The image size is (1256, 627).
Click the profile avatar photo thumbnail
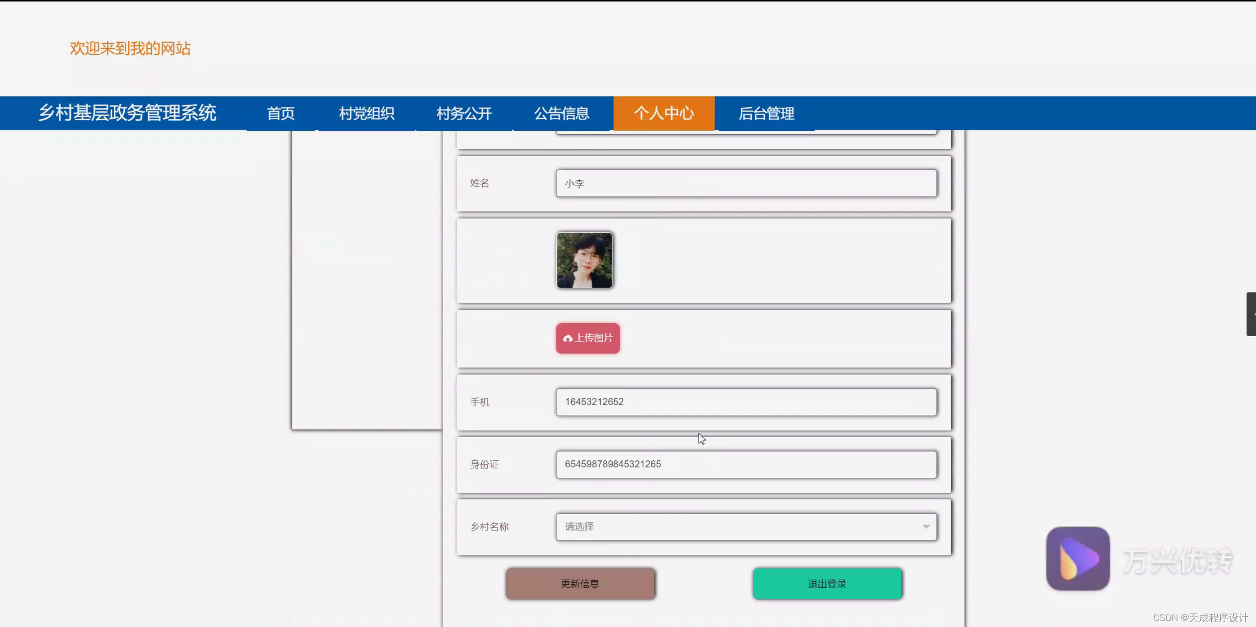coord(584,260)
